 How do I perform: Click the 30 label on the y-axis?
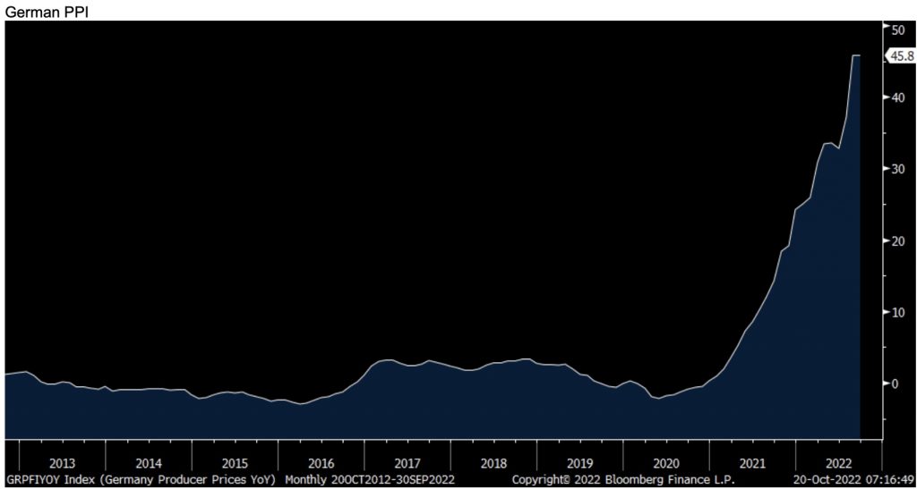coord(896,169)
